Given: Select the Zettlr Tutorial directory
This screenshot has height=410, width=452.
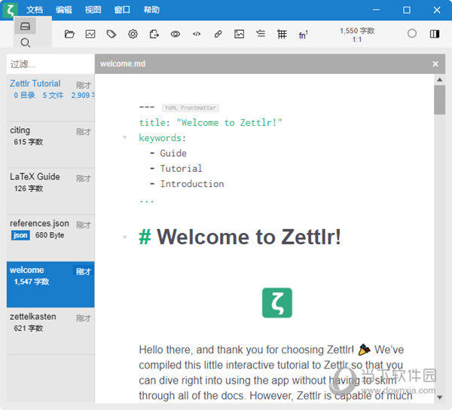Looking at the screenshot, I should click(50, 97).
